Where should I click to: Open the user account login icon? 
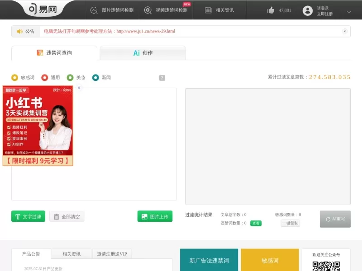pos(308,10)
